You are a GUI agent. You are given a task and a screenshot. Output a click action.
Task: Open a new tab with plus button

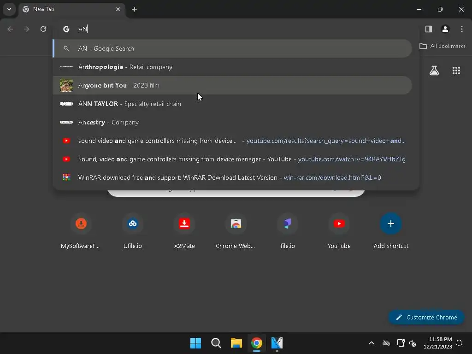pyautogui.click(x=135, y=9)
